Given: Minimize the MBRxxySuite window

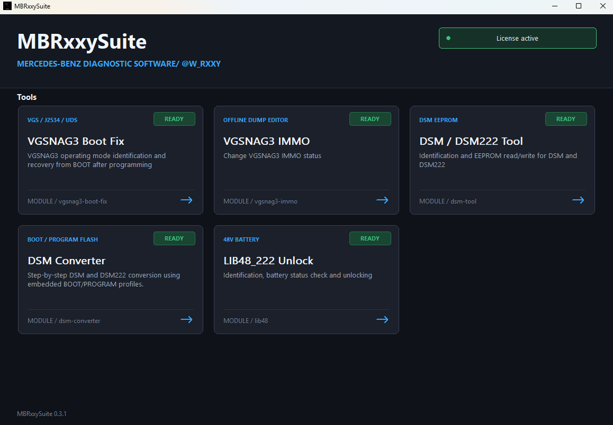Looking at the screenshot, I should (555, 6).
